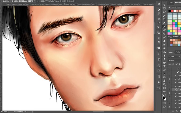
Task: Select the Zoom magnifier tool
Action: click(x=164, y=84)
